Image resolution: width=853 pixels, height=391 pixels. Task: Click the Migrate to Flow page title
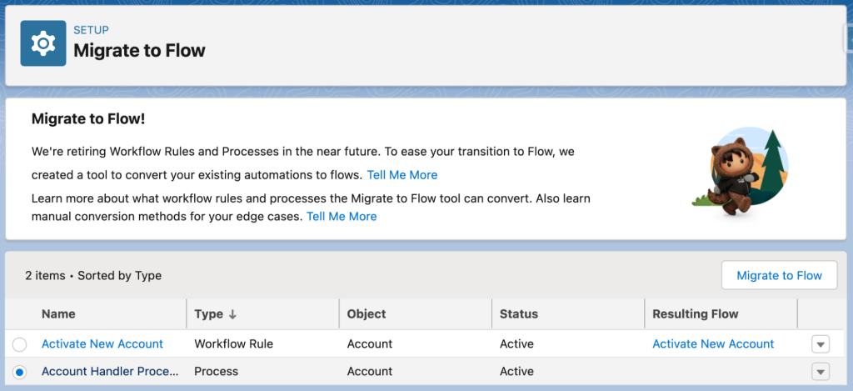pyautogui.click(x=139, y=51)
